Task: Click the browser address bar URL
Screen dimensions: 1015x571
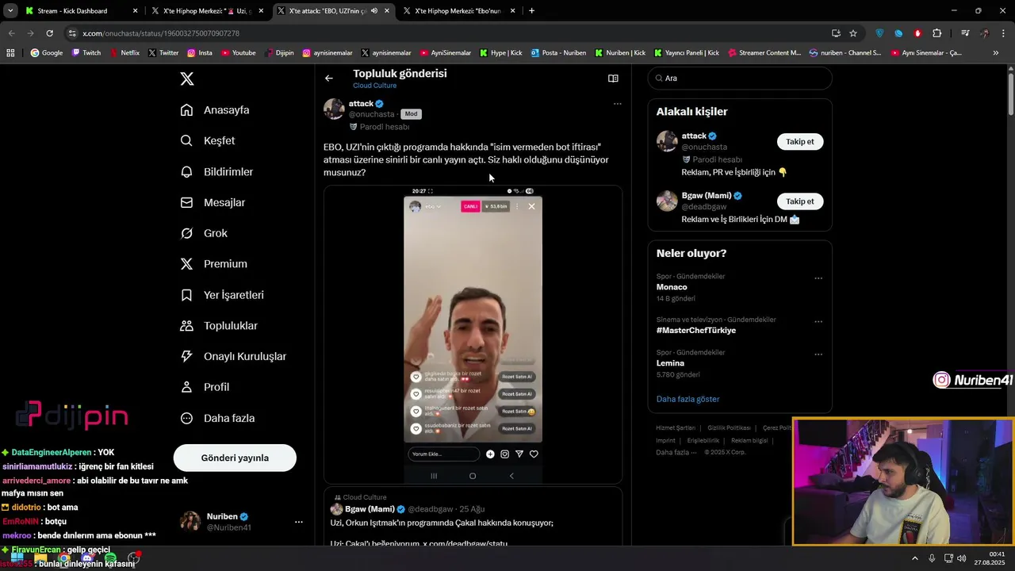Action: click(161, 33)
